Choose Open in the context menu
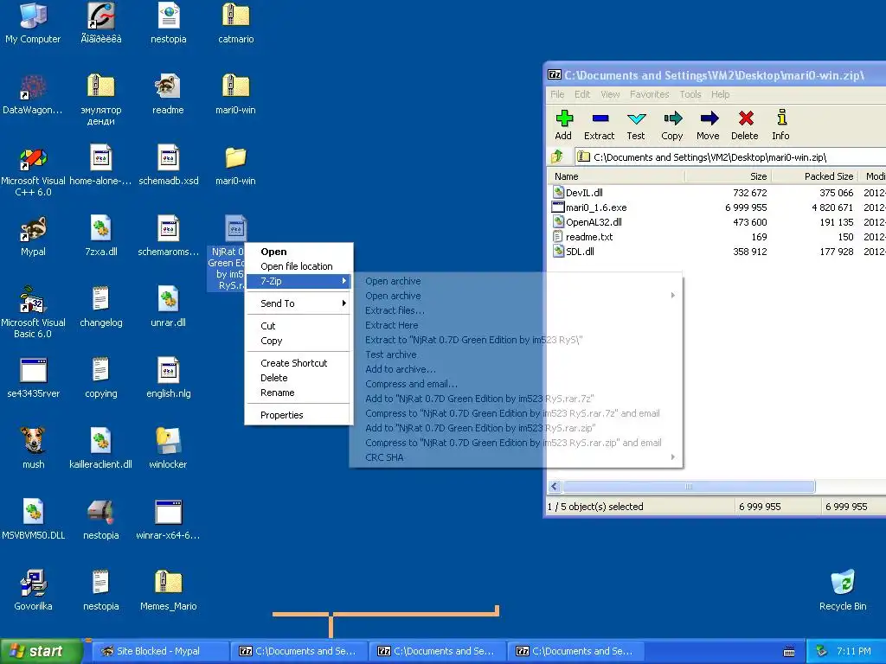Viewport: 886px width, 664px height. (299, 252)
